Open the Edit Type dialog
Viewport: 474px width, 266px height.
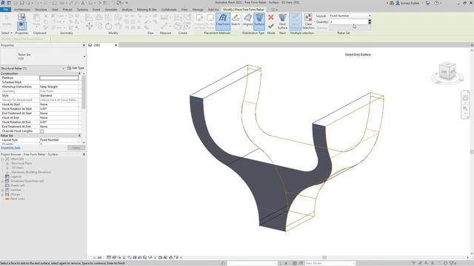(x=76, y=68)
